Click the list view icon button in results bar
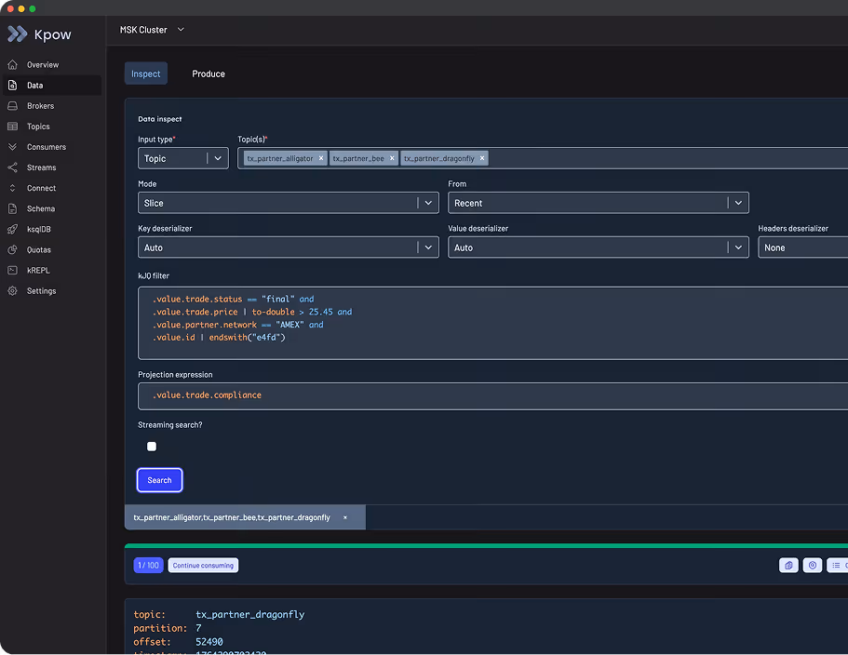Image resolution: width=848 pixels, height=655 pixels. pyautogui.click(x=837, y=566)
